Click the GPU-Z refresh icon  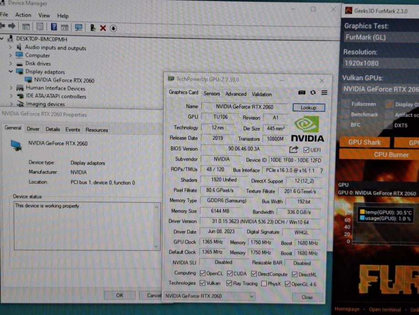point(313,92)
